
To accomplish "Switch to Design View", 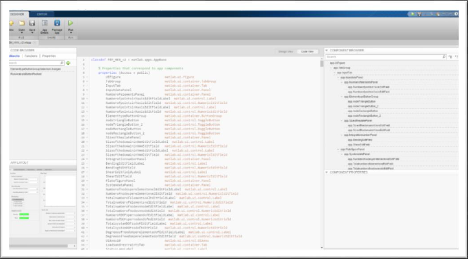I will (x=286, y=51).
